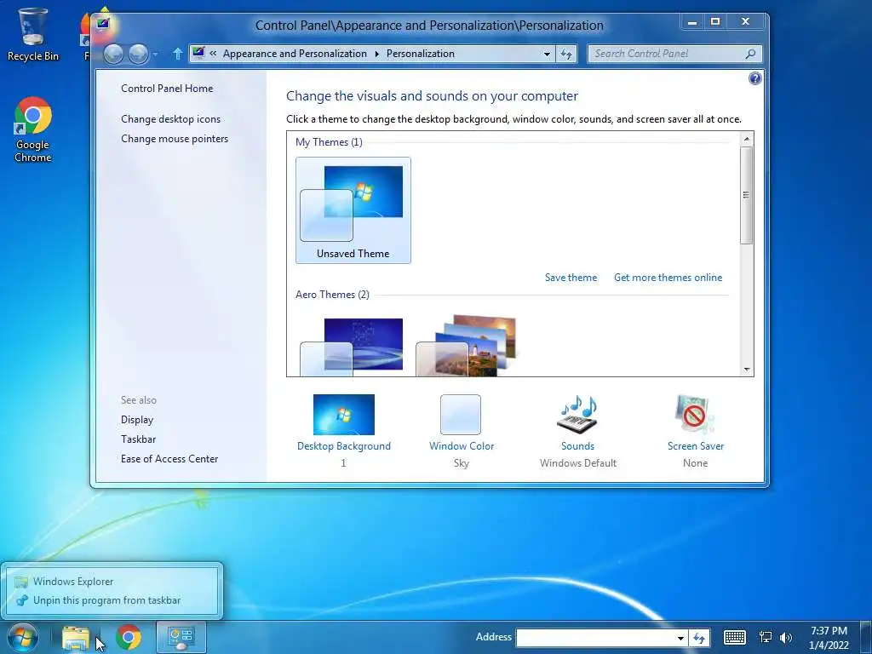The image size is (872, 654).
Task: Click the taskbar Address input field
Action: pyautogui.click(x=595, y=638)
